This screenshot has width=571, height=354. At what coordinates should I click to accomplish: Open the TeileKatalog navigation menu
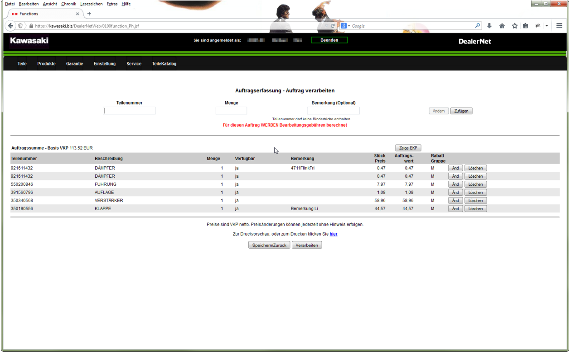click(x=164, y=64)
